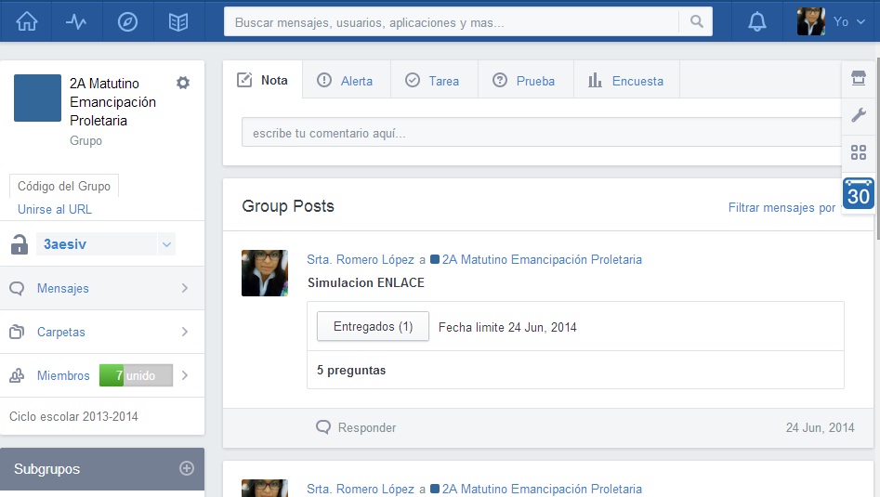Screen dimensions: 880x497
Task: Toggle the group code lock icon
Action: pyautogui.click(x=19, y=245)
